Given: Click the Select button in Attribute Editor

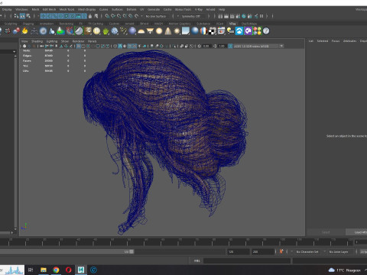Looking at the screenshot, I should point(326,232).
